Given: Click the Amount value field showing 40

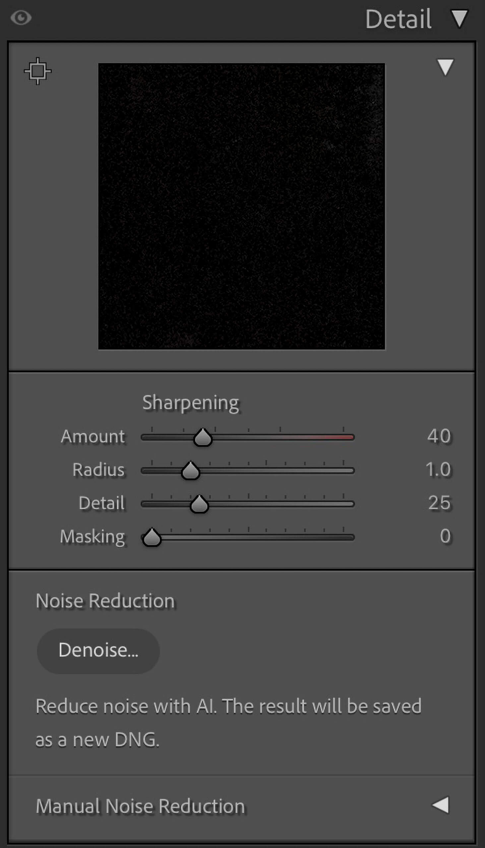Looking at the screenshot, I should coord(439,436).
